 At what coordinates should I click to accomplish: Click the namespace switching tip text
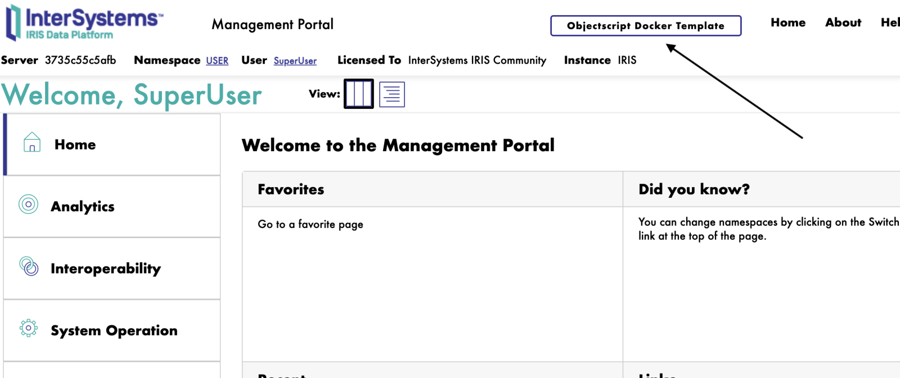pyautogui.click(x=769, y=229)
